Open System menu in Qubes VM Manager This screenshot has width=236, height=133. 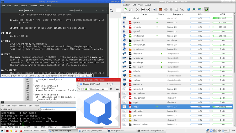point(126,5)
